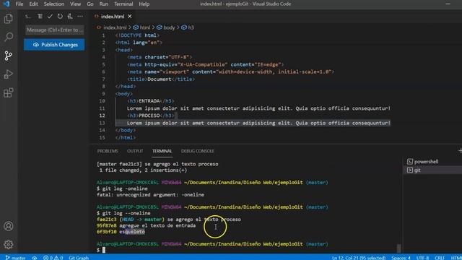Viewport: 462px width, 260px height.
Task: Click Git Graph in the status bar
Action: pos(79,258)
